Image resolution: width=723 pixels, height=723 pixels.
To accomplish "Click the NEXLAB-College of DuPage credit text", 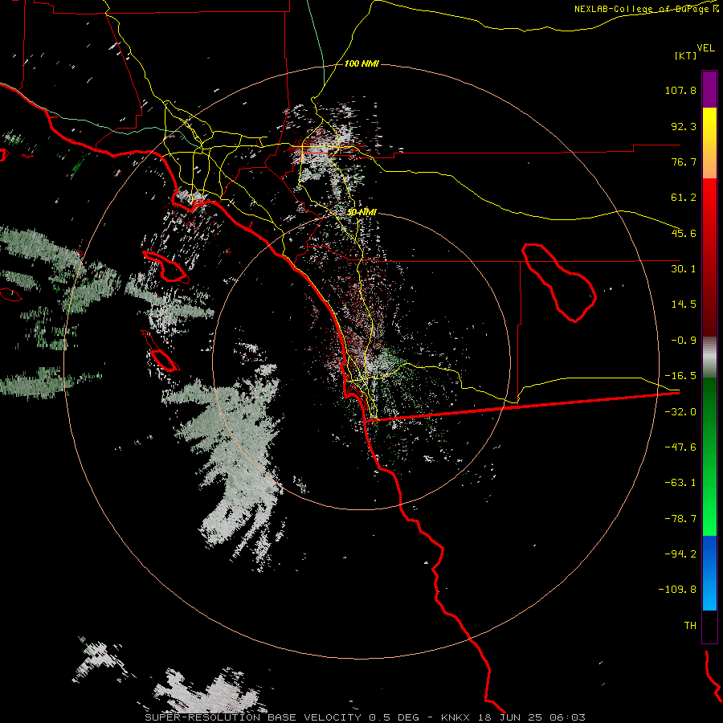I will tap(647, 9).
